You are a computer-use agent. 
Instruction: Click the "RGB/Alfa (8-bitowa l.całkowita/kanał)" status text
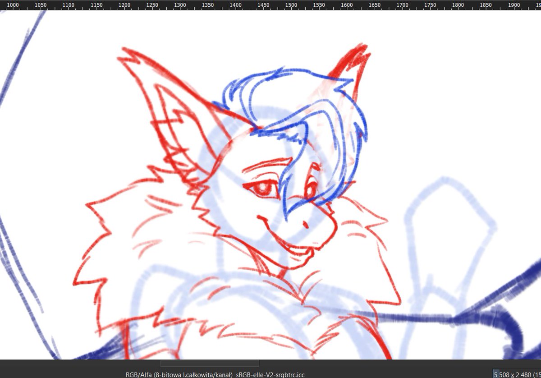[179, 374]
